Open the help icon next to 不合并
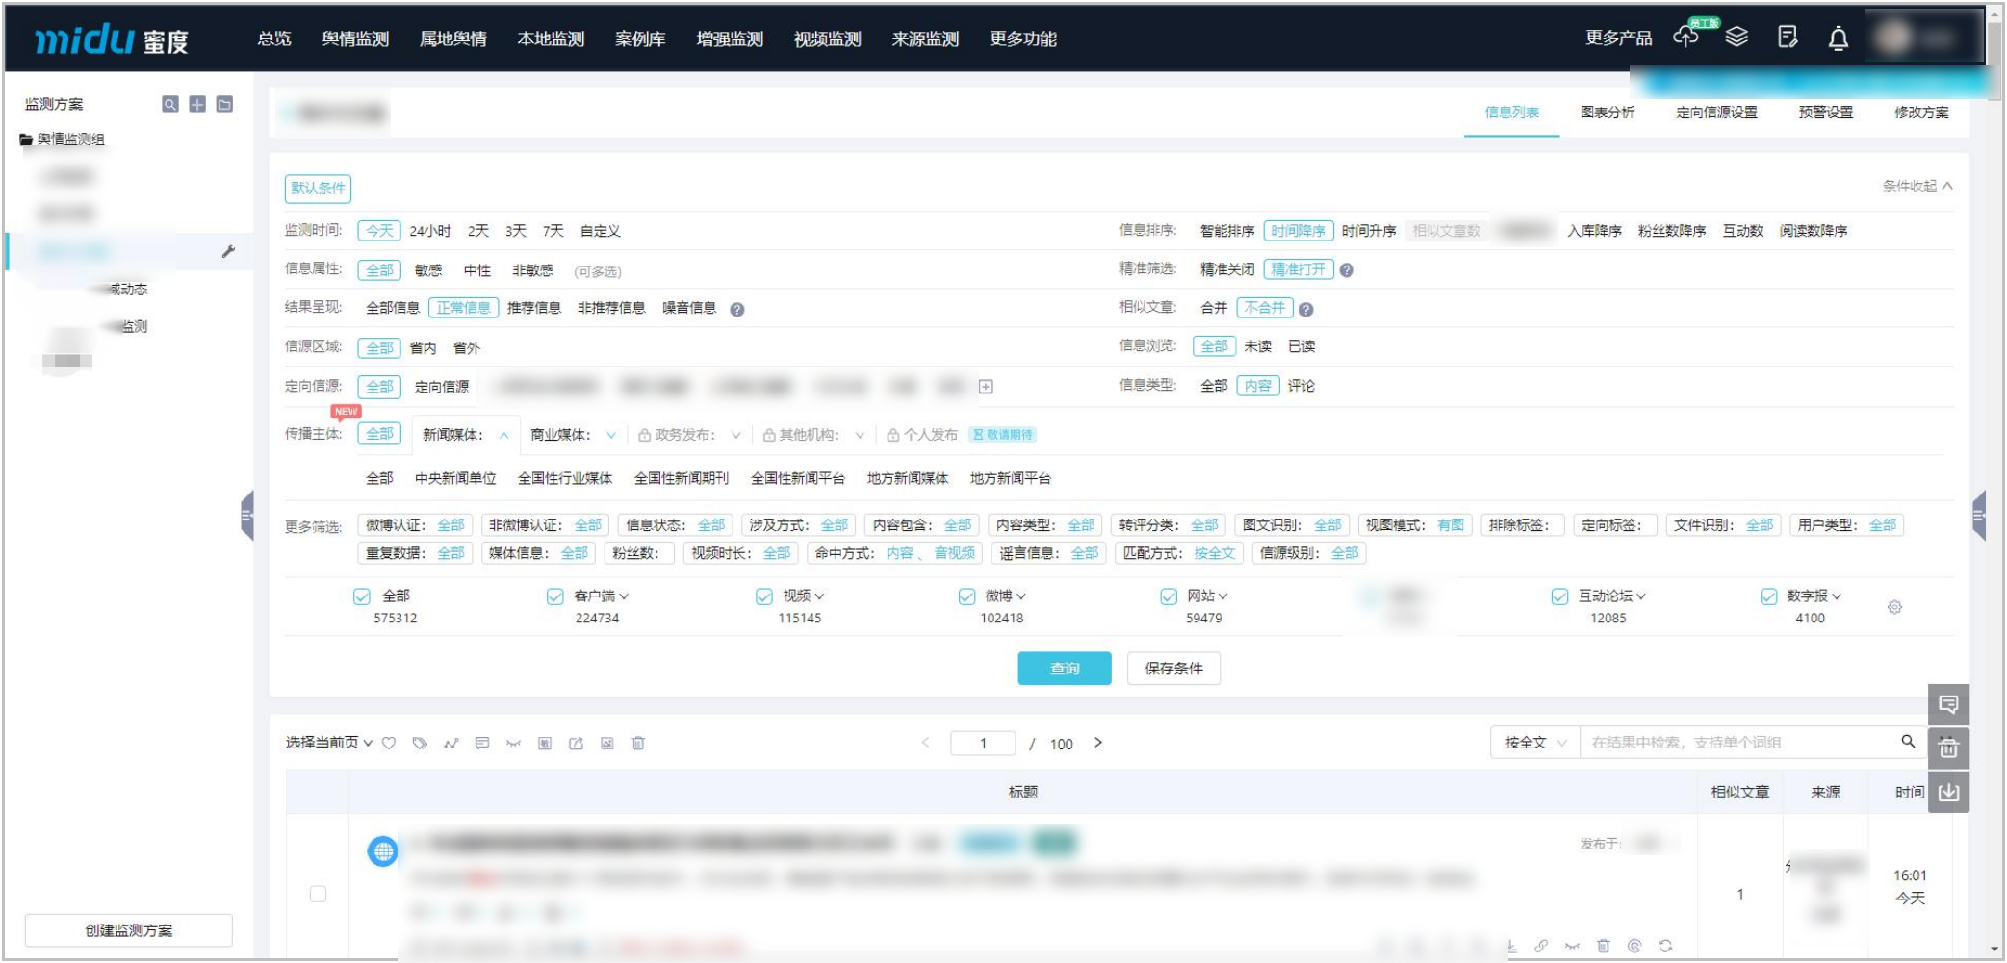The width and height of the screenshot is (2007, 963). tap(1306, 309)
